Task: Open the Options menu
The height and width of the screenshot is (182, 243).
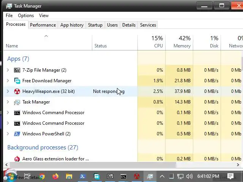Action: point(26,16)
